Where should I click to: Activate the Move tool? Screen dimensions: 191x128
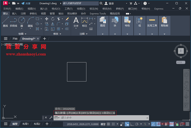[47, 19]
